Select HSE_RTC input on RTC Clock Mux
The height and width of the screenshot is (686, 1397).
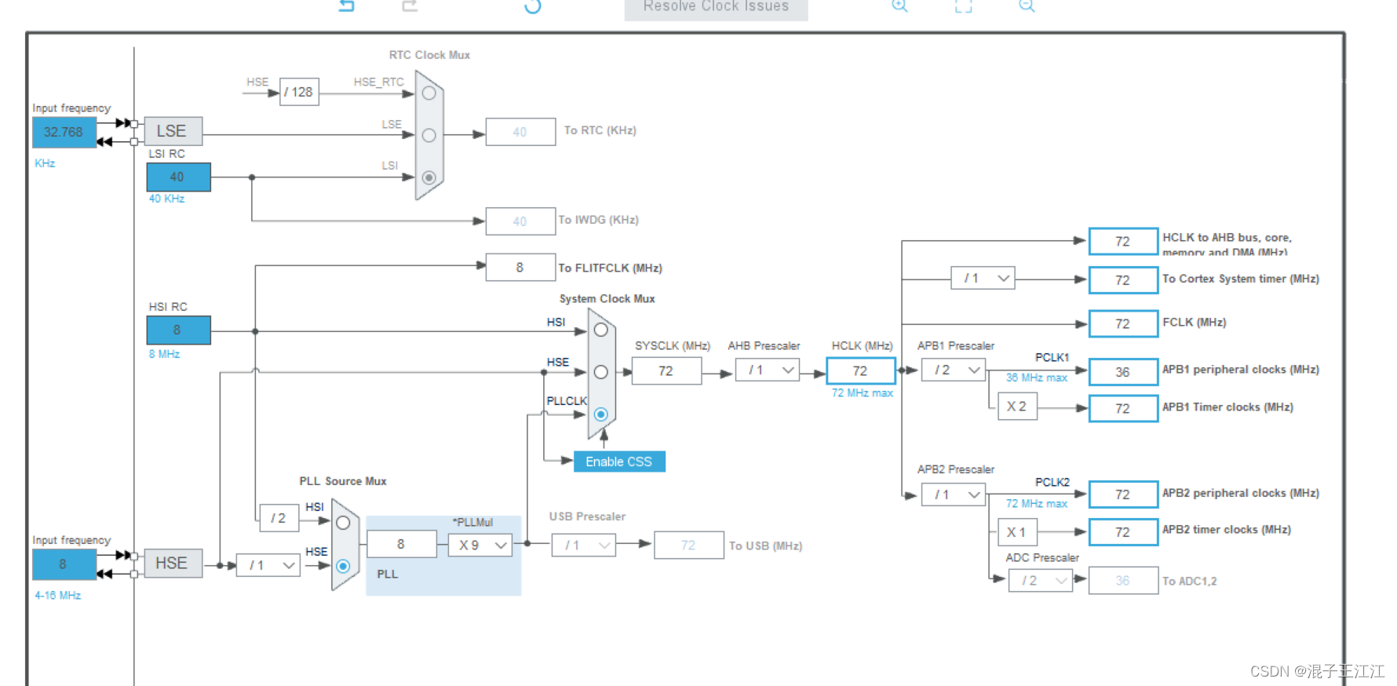point(429,93)
